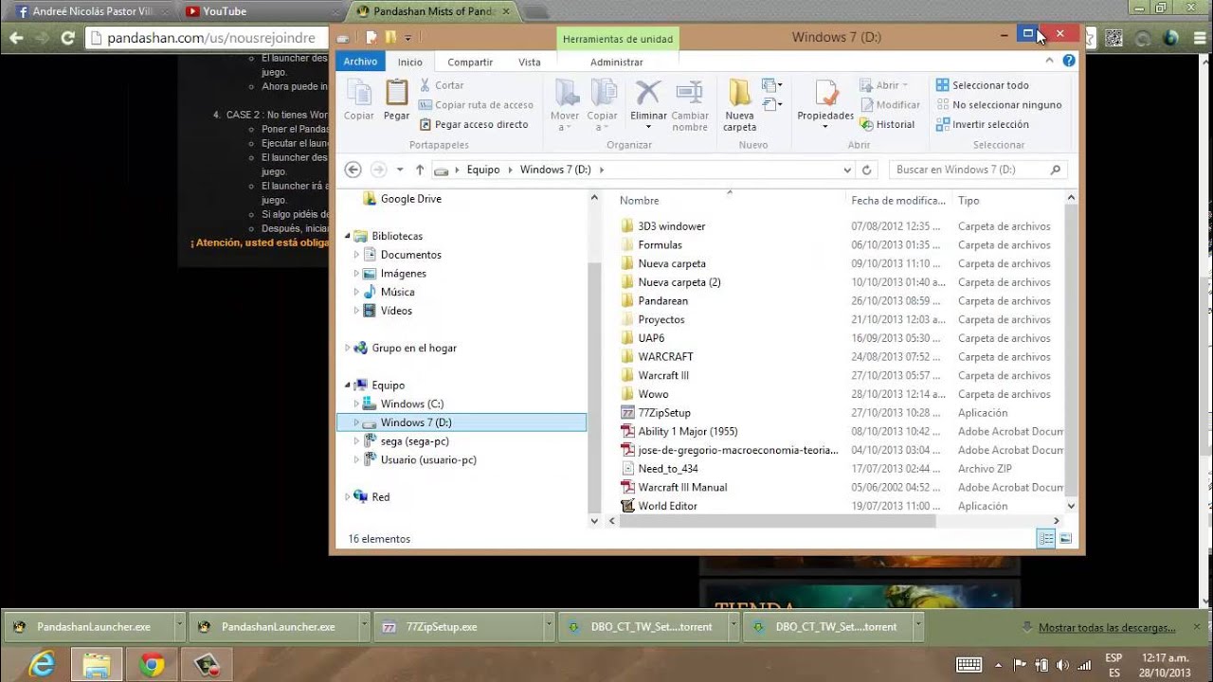Select Warcraft III Manual PDF
Viewport: 1213px width, 682px height.
click(682, 487)
